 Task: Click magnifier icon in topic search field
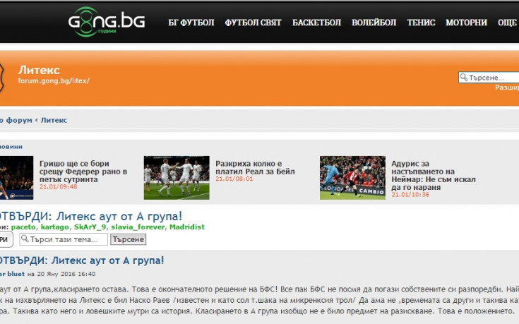(x=25, y=239)
